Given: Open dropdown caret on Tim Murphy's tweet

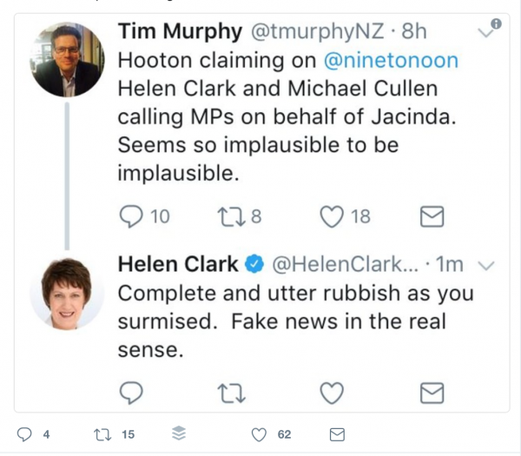Looking at the screenshot, I should click(x=487, y=33).
